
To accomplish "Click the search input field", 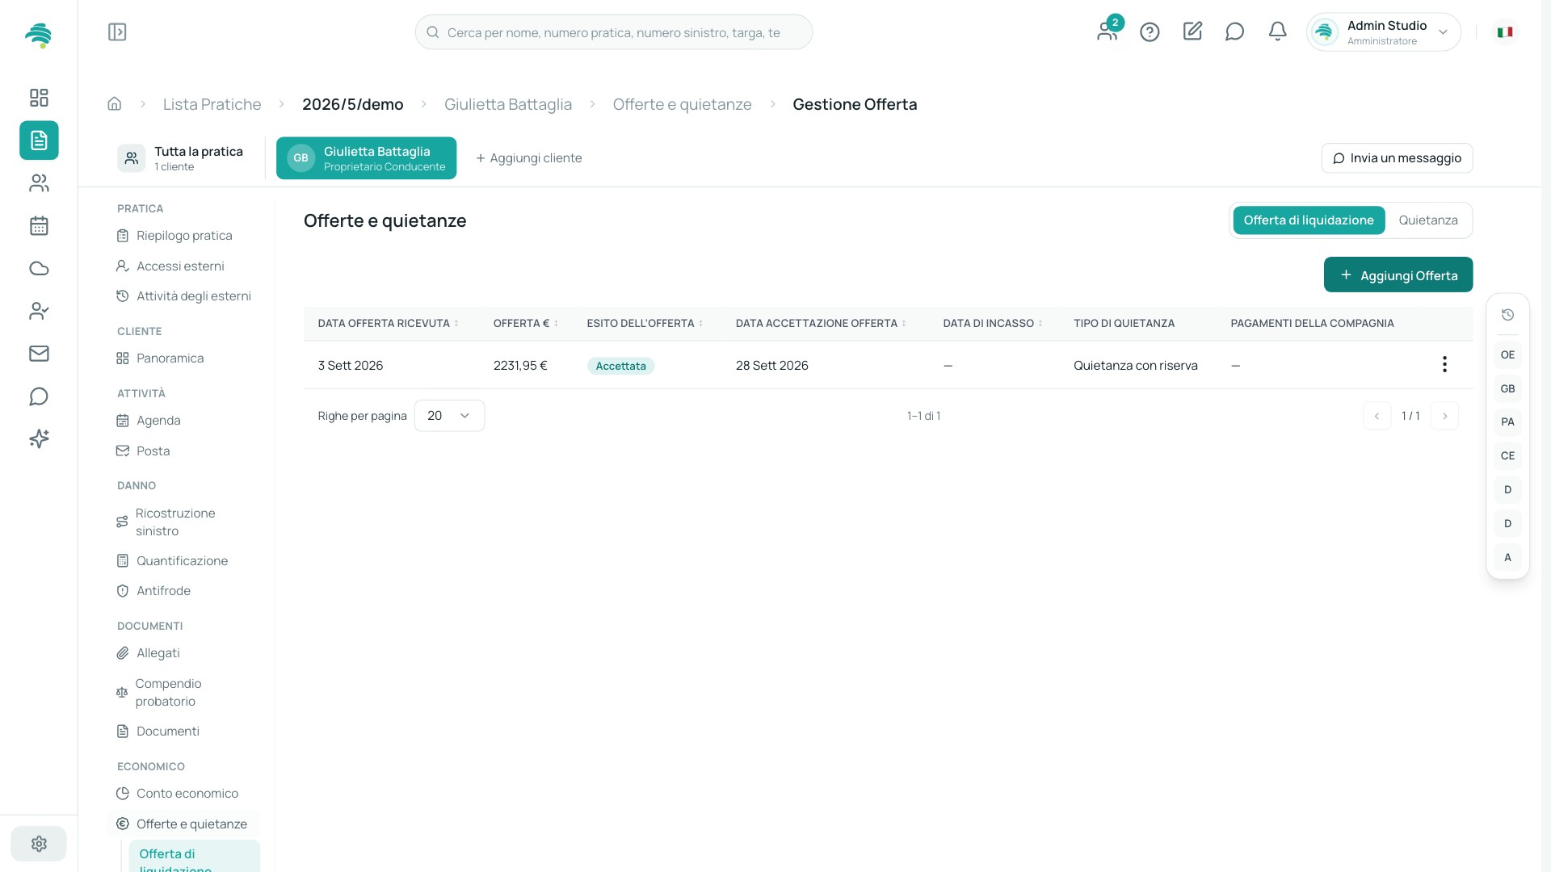I will pos(613,32).
